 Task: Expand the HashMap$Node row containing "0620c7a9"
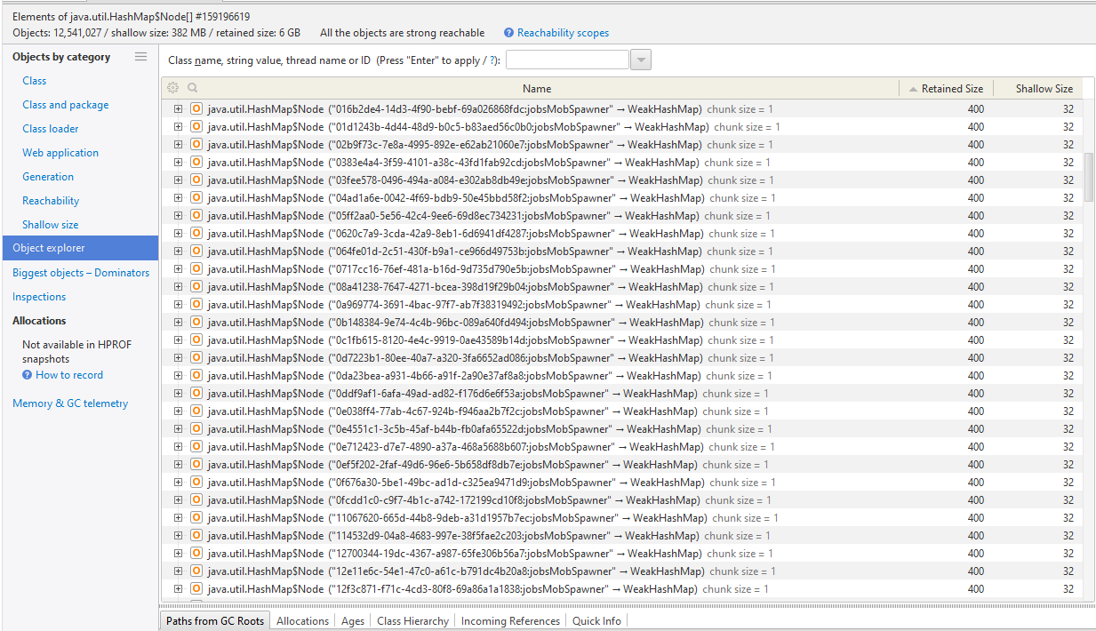178,233
